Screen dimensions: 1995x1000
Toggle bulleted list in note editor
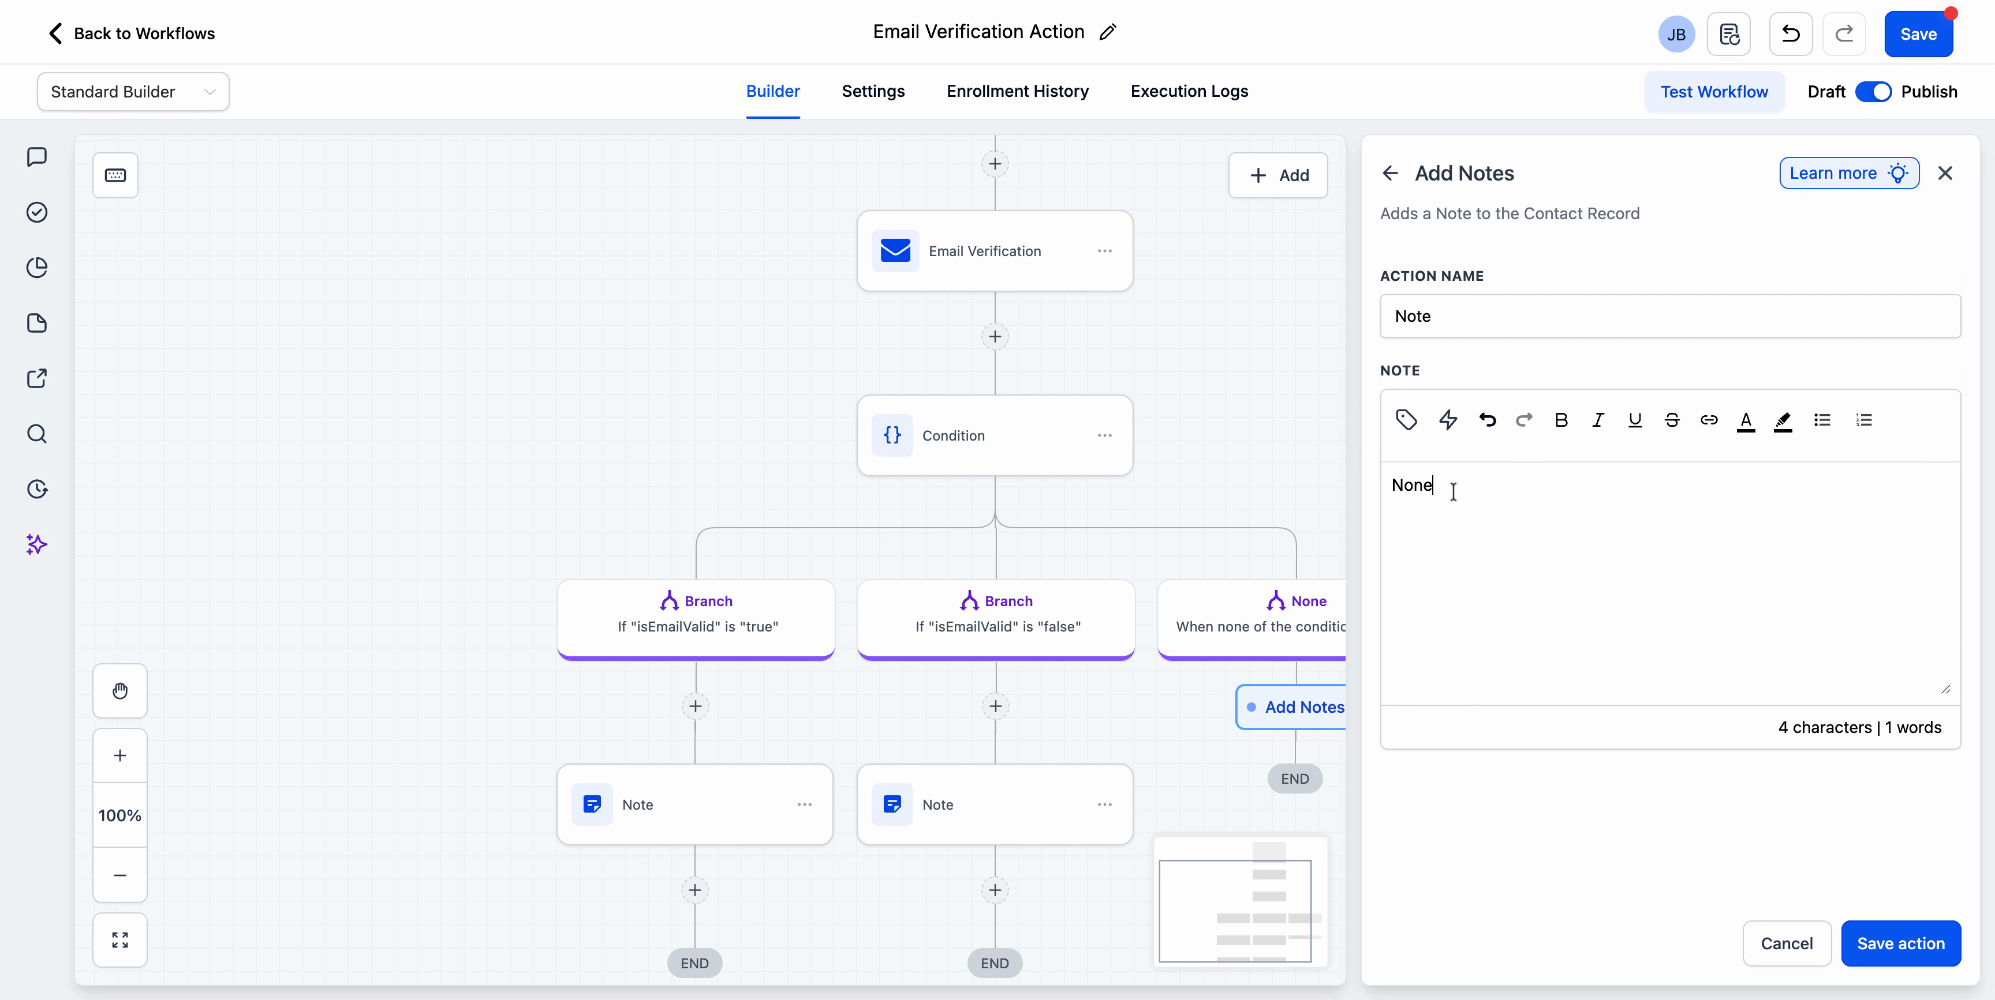1821,419
